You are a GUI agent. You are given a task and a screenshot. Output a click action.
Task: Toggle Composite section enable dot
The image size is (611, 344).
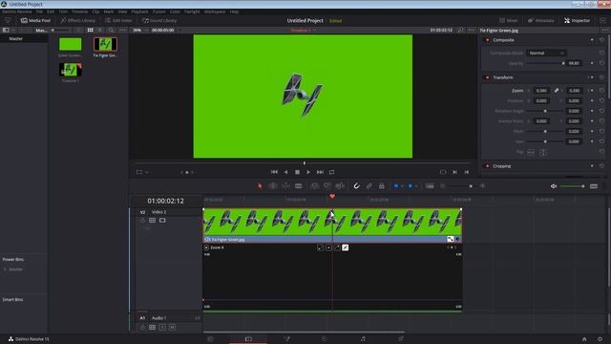(x=487, y=40)
